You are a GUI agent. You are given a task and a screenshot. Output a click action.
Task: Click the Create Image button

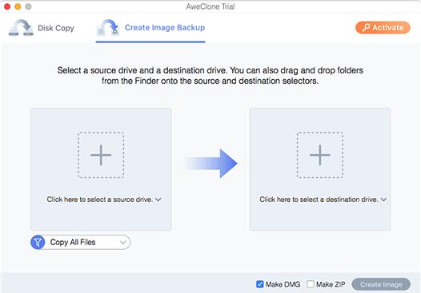click(381, 284)
